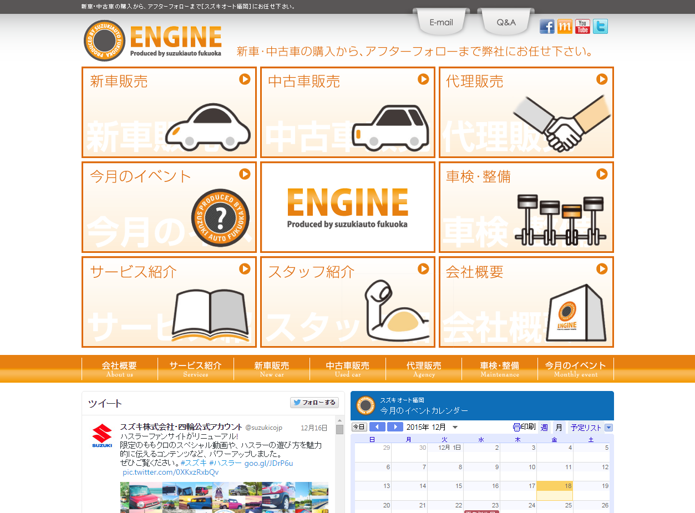
Task: Click arrow icon on 中古車販売 tile
Action: pyautogui.click(x=423, y=79)
